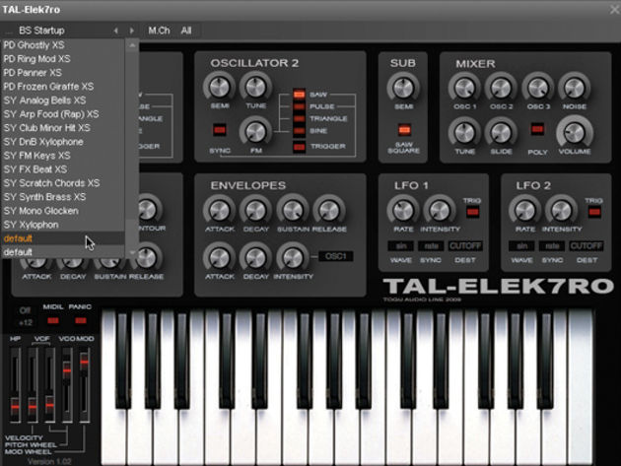Click Envelopes INTENSITY knob
Viewport: 621px width, 466px height.
293,258
